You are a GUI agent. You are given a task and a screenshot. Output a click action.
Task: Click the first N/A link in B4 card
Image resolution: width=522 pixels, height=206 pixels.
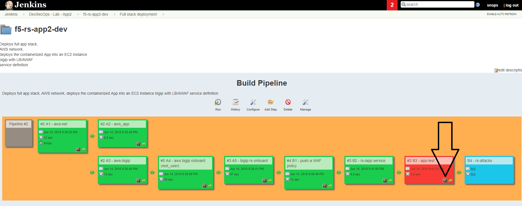(473, 169)
